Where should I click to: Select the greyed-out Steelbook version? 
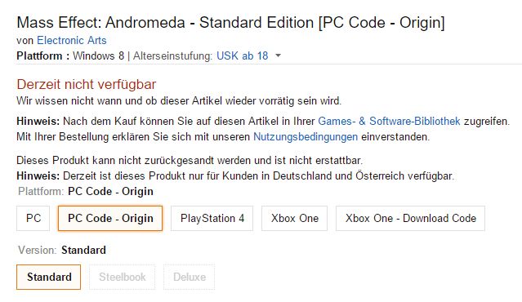pyautogui.click(x=123, y=277)
